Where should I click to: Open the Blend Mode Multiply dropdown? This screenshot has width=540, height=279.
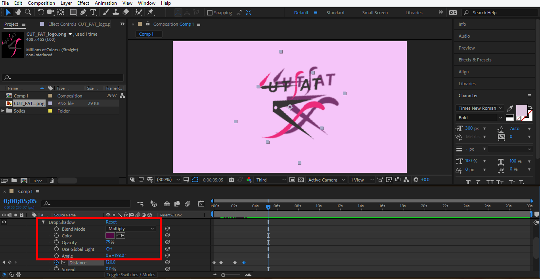coord(131,229)
